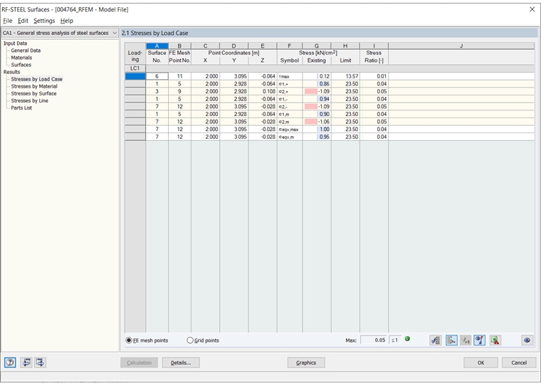Open the CA1 design case dropdown
Viewport: 541px width, 386px height.
[60, 33]
